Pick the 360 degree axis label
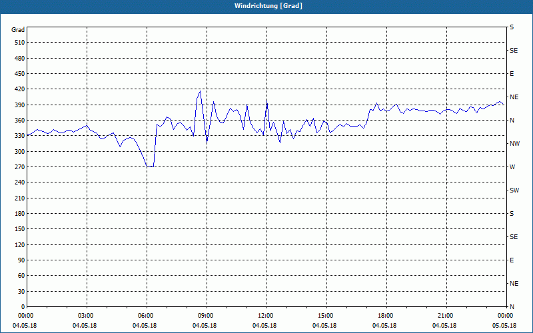This screenshot has width=533, height=333. (20, 121)
